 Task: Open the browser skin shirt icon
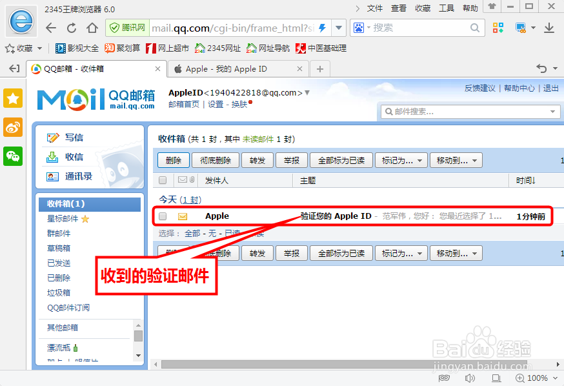click(492, 6)
